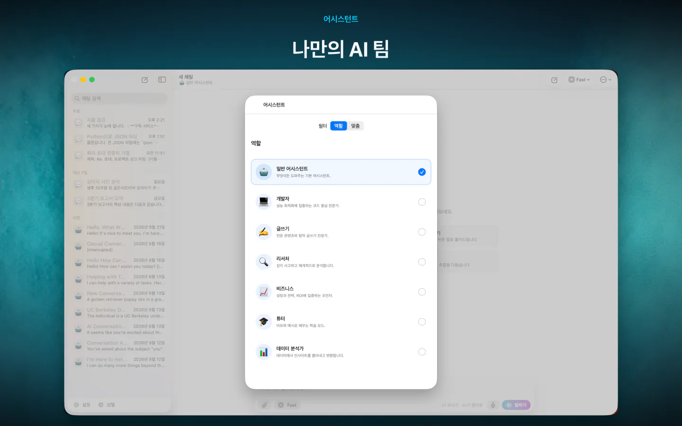Screen dimensions: 682x426
Task: Click the magnifying glass icon of 리서처
Action: click(x=264, y=262)
